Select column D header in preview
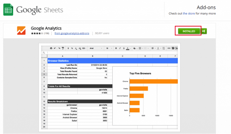Image resolution: width=231 pixels, height=134 pixels. click(145, 56)
